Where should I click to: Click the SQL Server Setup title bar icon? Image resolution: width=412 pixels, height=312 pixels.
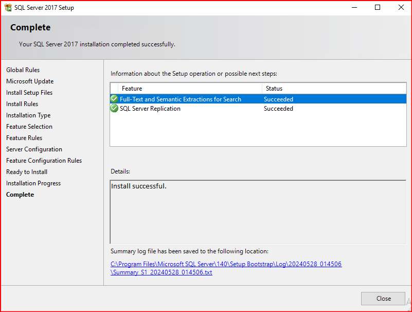[8, 7]
